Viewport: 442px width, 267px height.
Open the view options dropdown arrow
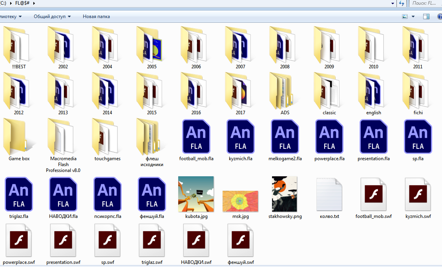pos(413,16)
